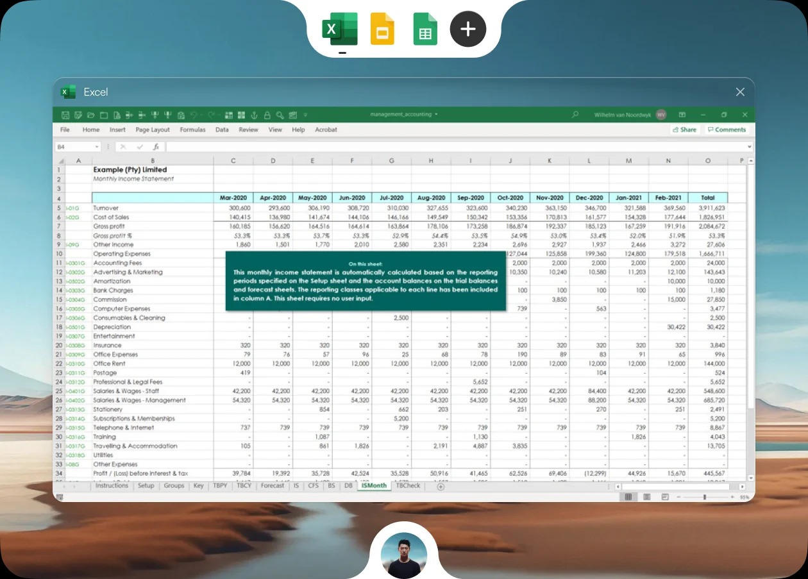Click the Excel app icon in top dock
The width and height of the screenshot is (808, 579).
tap(340, 29)
